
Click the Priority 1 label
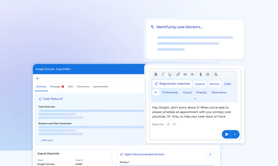(x=124, y=162)
